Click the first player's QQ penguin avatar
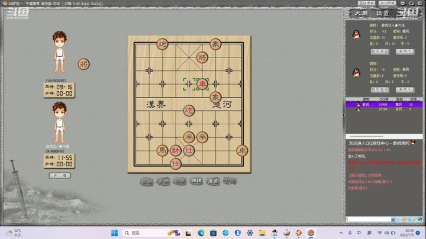426x239 pixels. pyautogui.click(x=356, y=34)
